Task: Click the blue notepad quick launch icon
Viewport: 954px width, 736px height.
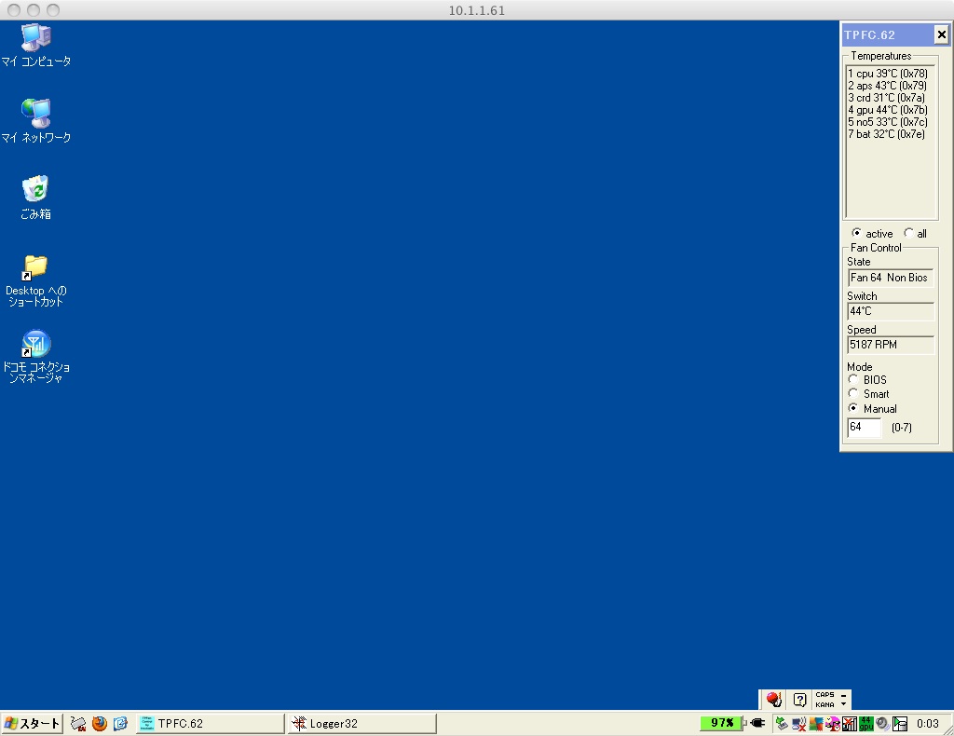Action: point(120,723)
